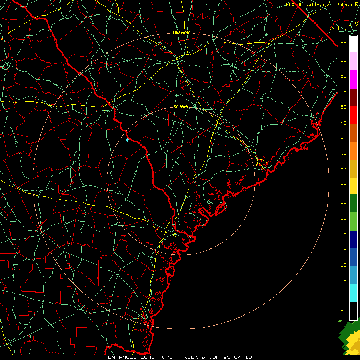This screenshot has width=360, height=360.
Task: Click the TH threshold label on legend
Action: pyautogui.click(x=344, y=312)
